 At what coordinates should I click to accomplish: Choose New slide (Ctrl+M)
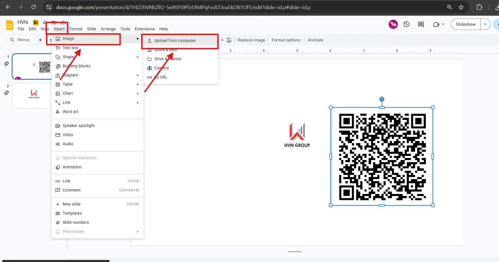[x=97, y=204]
